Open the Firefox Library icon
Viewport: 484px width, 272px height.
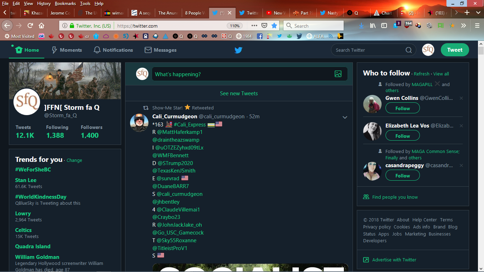[373, 25]
